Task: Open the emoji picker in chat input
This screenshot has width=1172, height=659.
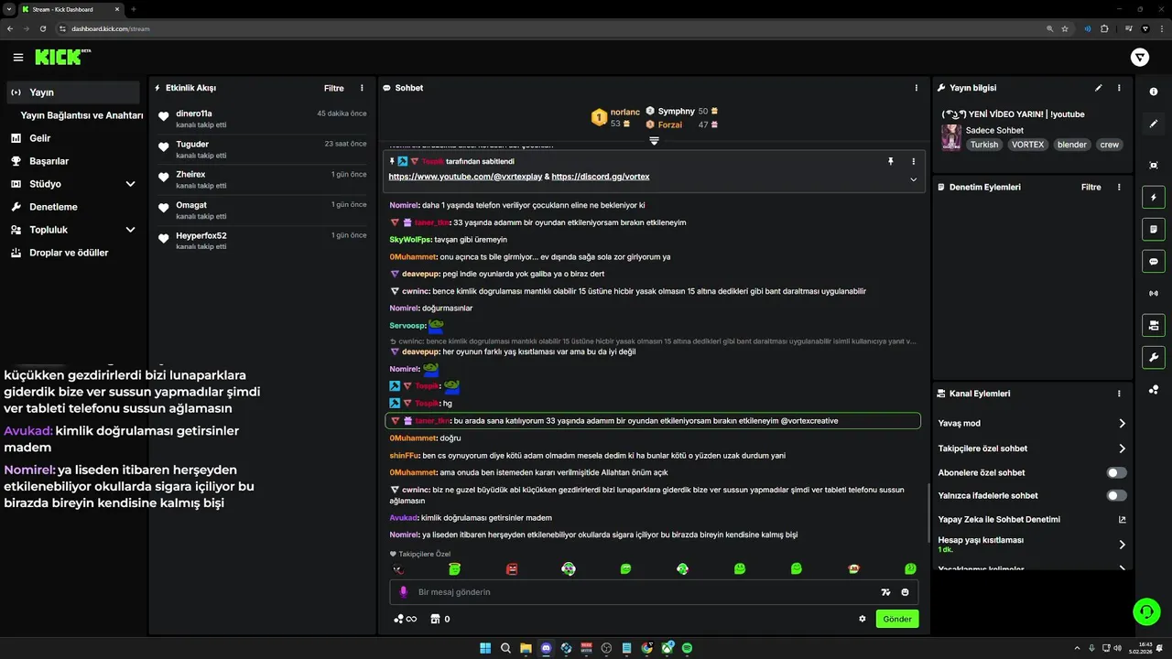Action: tap(905, 592)
